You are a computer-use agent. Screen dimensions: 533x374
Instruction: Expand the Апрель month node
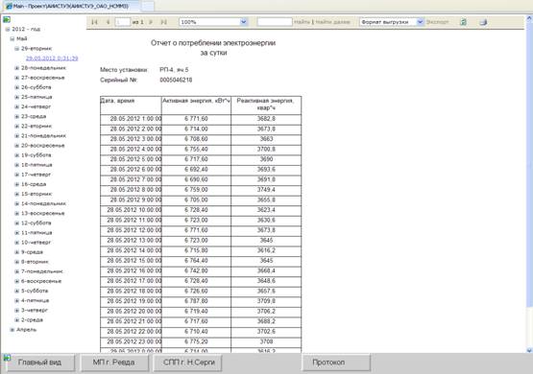coord(12,330)
